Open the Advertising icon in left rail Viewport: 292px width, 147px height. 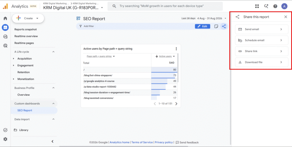click(5, 45)
